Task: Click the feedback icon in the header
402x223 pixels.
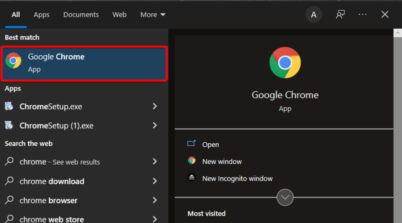Action: [x=340, y=15]
